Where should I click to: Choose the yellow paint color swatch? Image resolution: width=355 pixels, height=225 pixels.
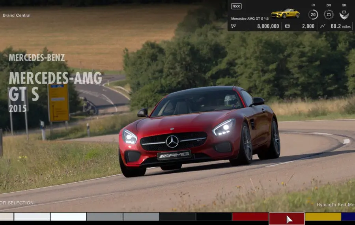(x=323, y=217)
